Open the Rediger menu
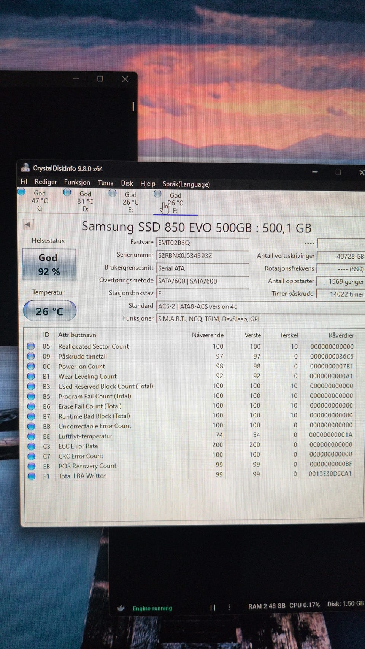365x649 pixels. (x=46, y=182)
